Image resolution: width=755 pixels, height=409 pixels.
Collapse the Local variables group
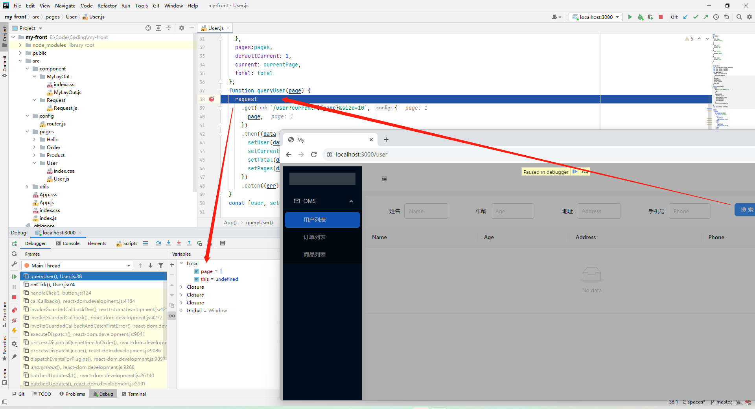181,263
